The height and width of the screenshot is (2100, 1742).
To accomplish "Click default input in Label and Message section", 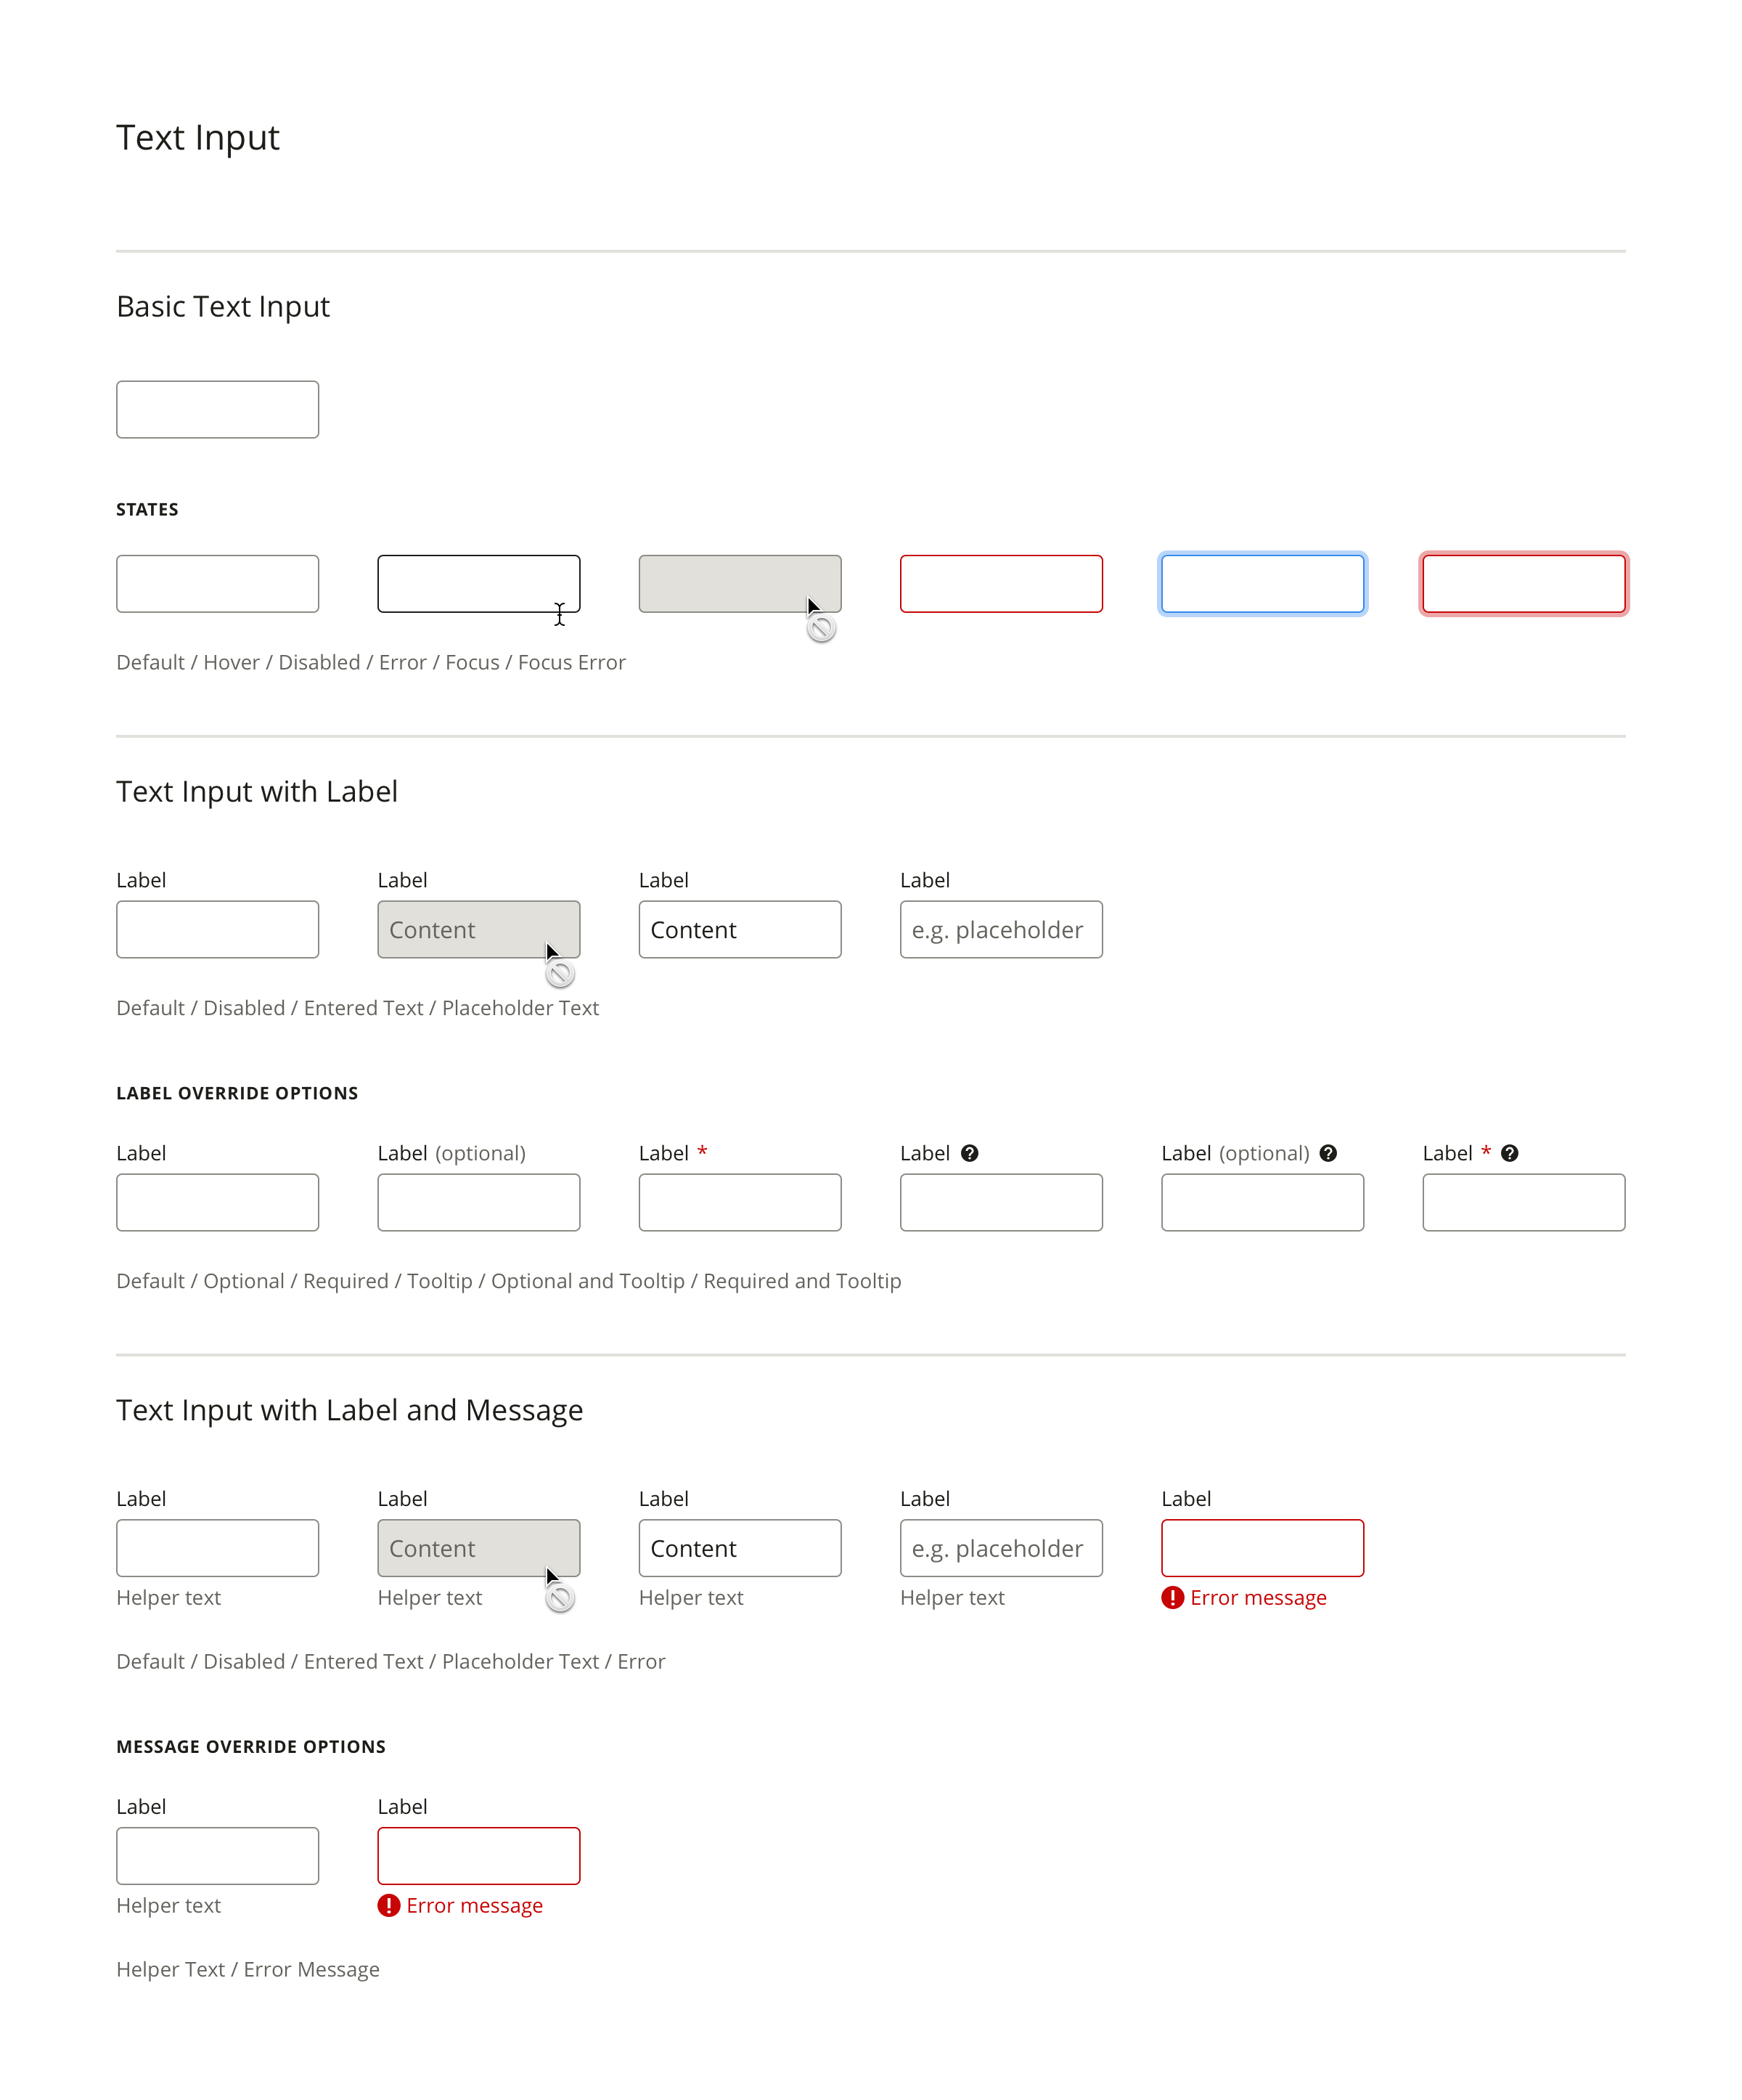I will [x=217, y=1548].
